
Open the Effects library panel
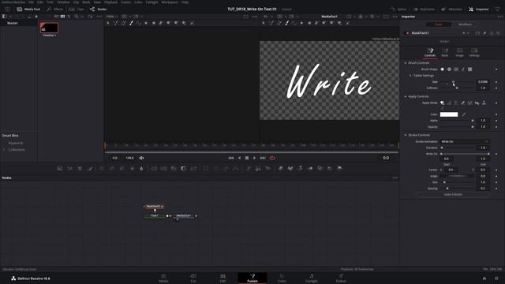[54, 9]
